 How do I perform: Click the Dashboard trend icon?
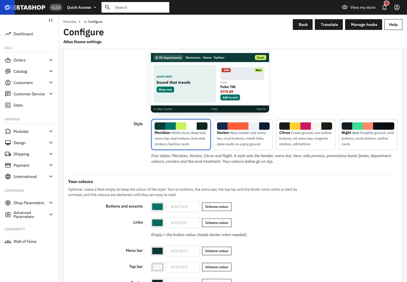(8, 34)
